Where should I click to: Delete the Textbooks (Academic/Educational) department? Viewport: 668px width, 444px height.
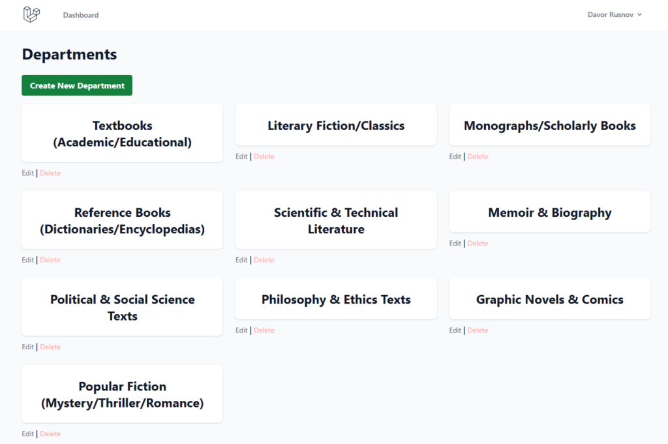50,173
